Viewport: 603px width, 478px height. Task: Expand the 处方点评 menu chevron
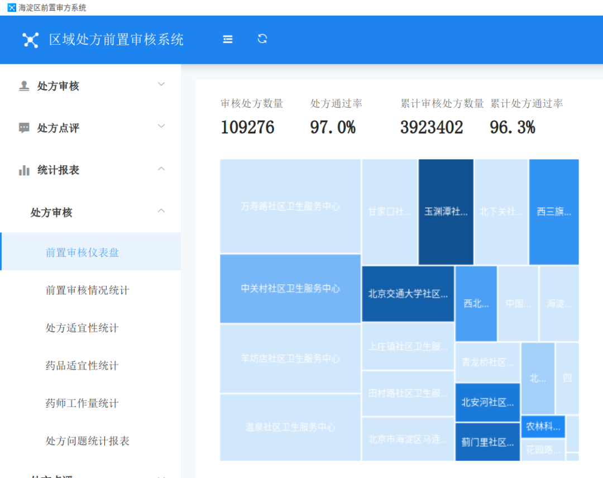point(161,126)
